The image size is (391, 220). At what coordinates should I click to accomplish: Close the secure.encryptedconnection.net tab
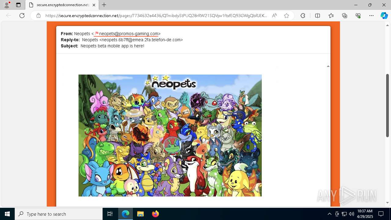pos(94,5)
